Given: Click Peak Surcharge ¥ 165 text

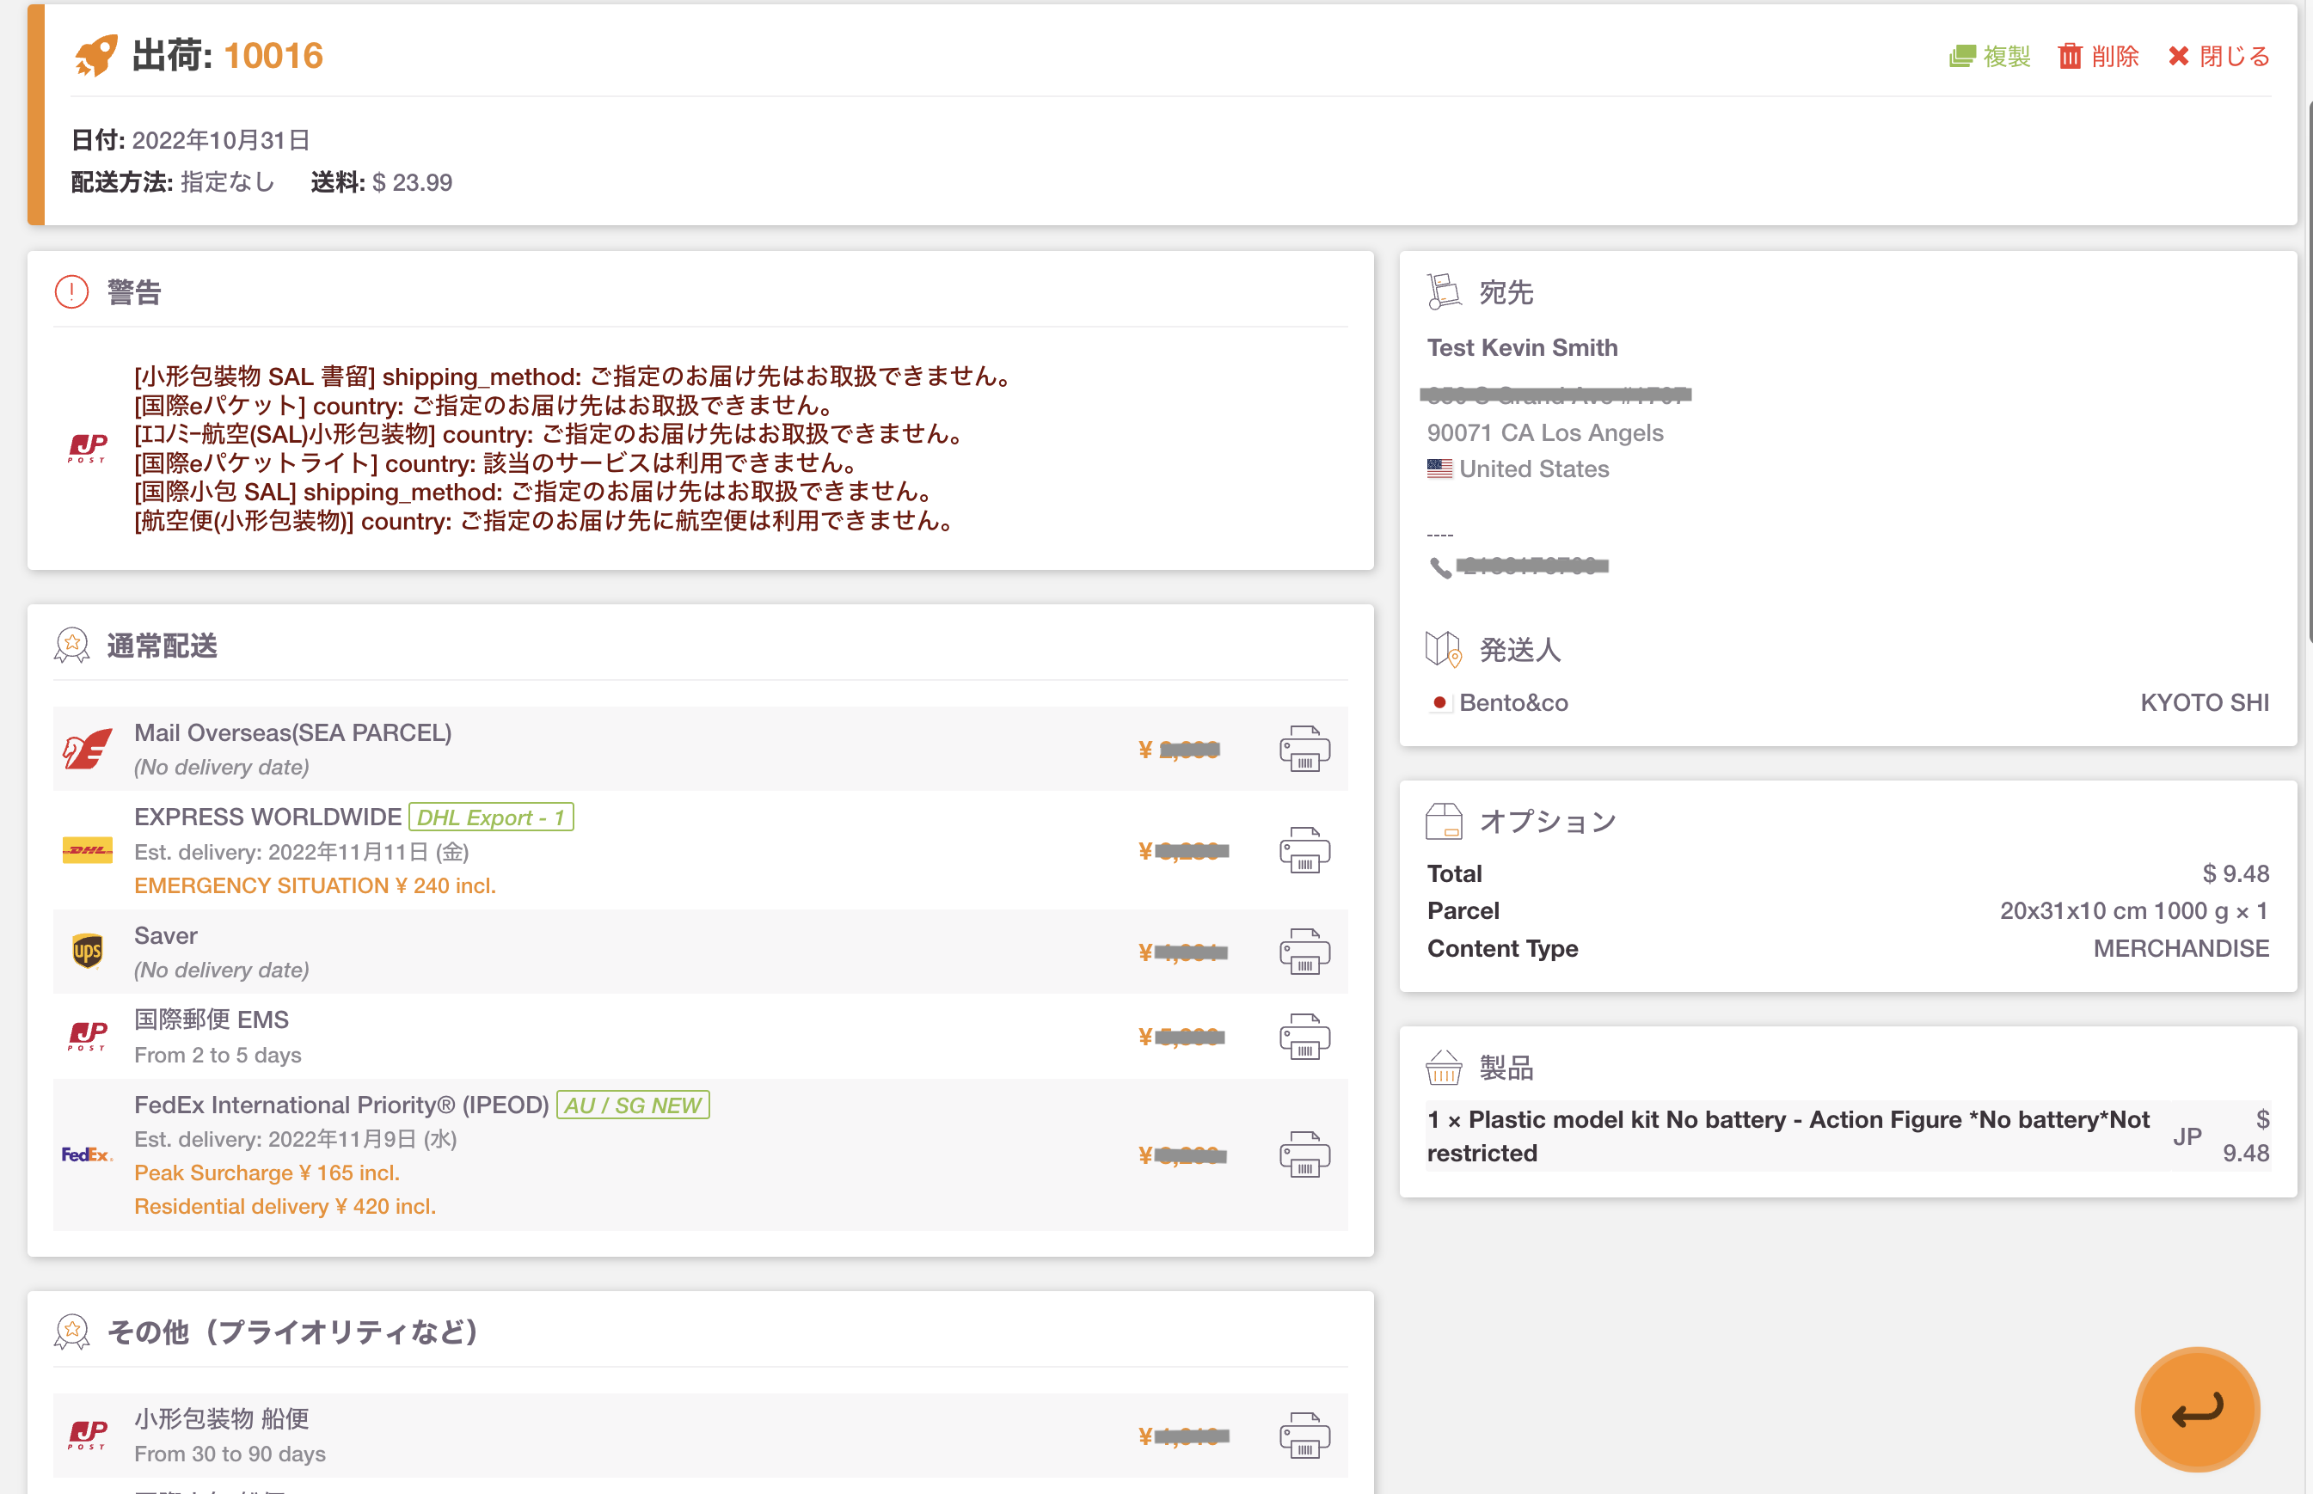Looking at the screenshot, I should tap(267, 1172).
